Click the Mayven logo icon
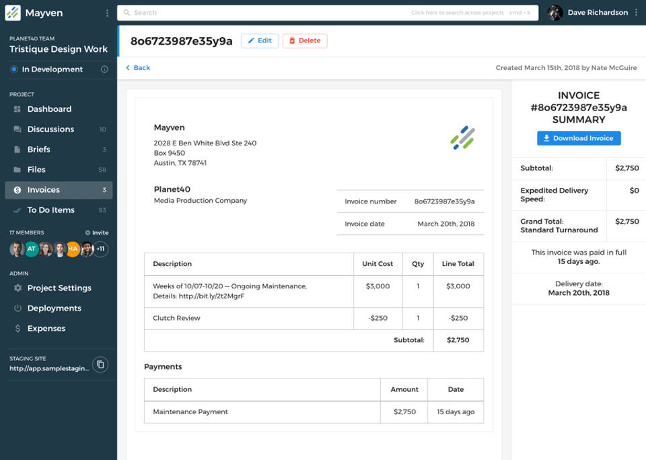This screenshot has height=460, width=646. [x=13, y=13]
